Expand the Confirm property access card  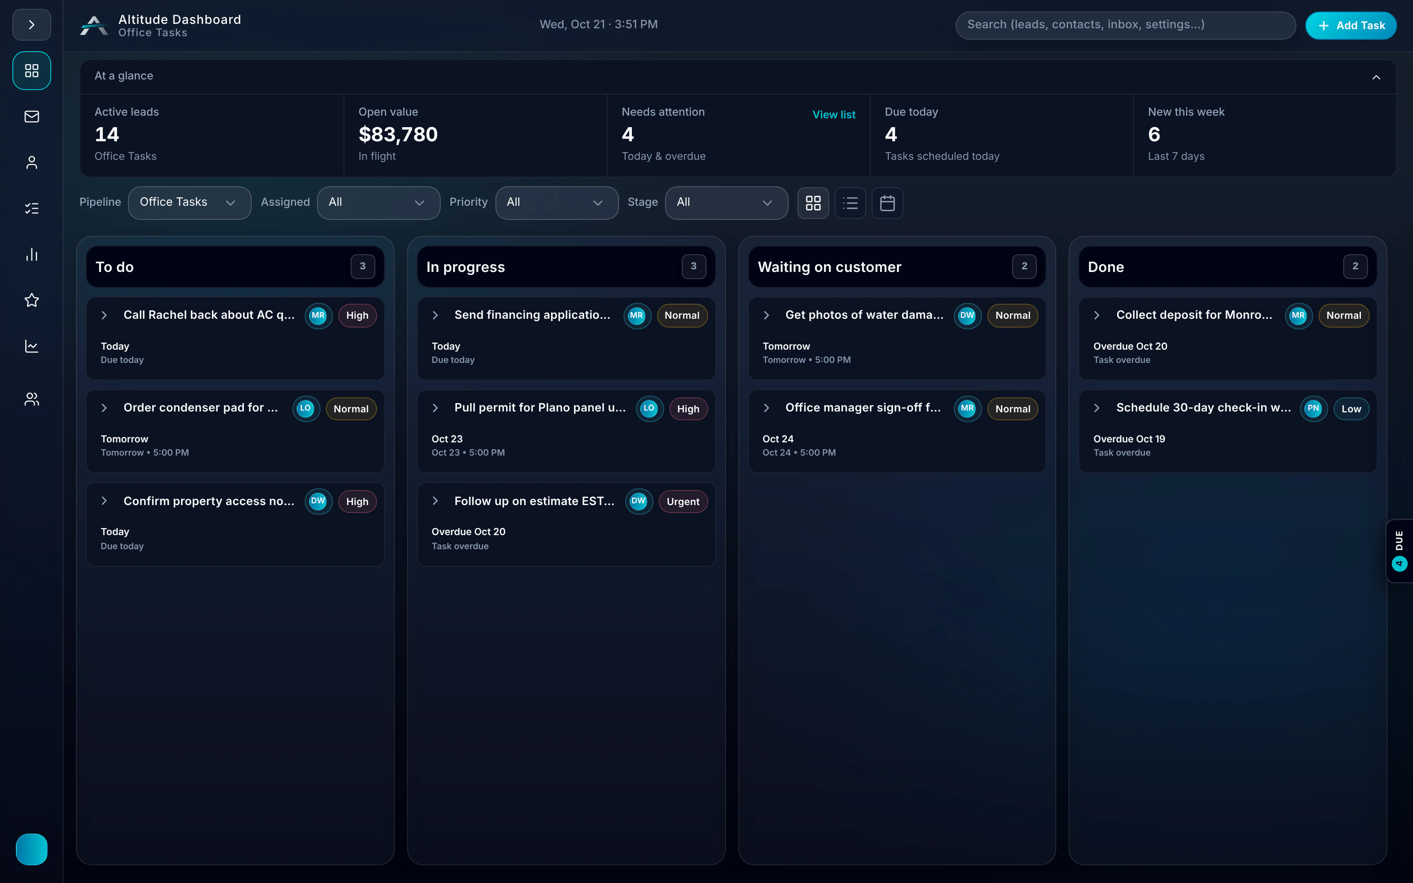(104, 501)
